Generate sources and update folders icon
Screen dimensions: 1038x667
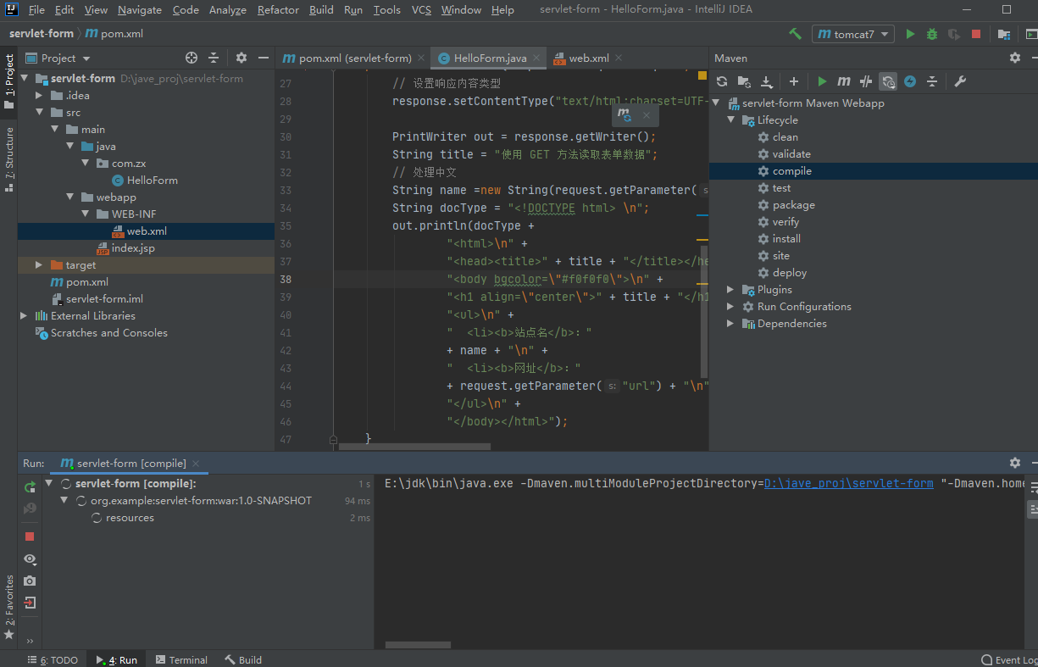coord(744,81)
